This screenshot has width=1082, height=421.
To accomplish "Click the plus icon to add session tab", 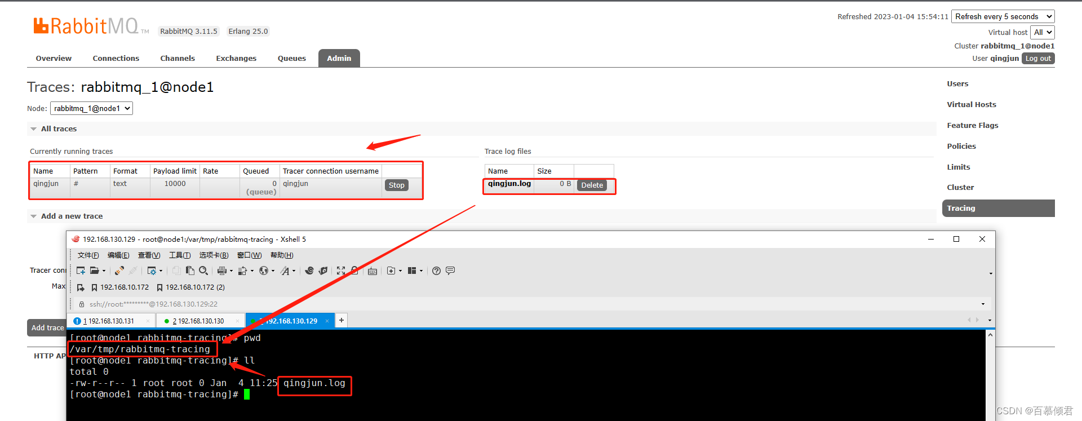I will pyautogui.click(x=342, y=320).
